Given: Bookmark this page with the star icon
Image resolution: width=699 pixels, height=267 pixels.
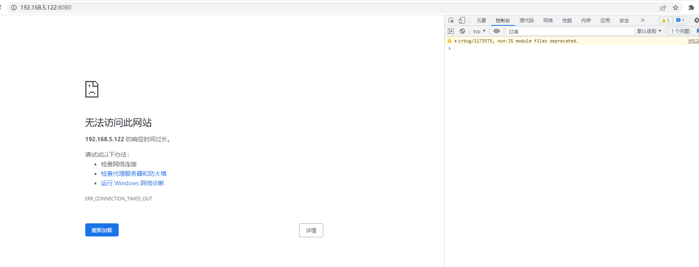Looking at the screenshot, I should 676,8.
